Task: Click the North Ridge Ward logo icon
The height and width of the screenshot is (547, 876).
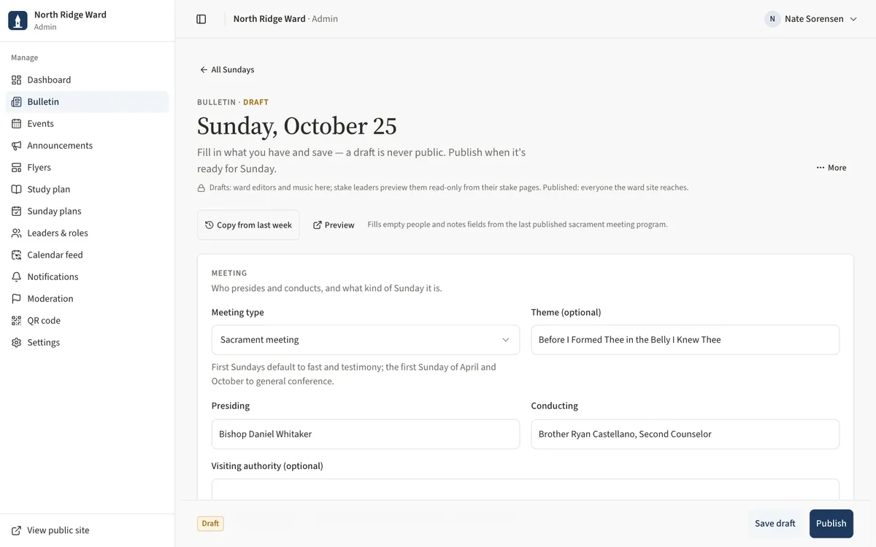Action: (18, 20)
